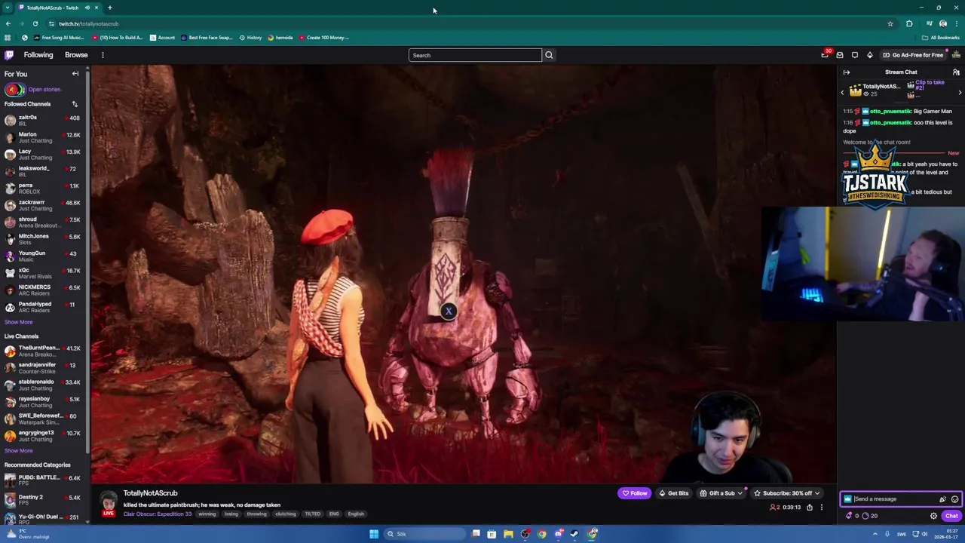This screenshot has height=543, width=965.
Task: Open the All Bookmarks folder
Action: coord(941,38)
